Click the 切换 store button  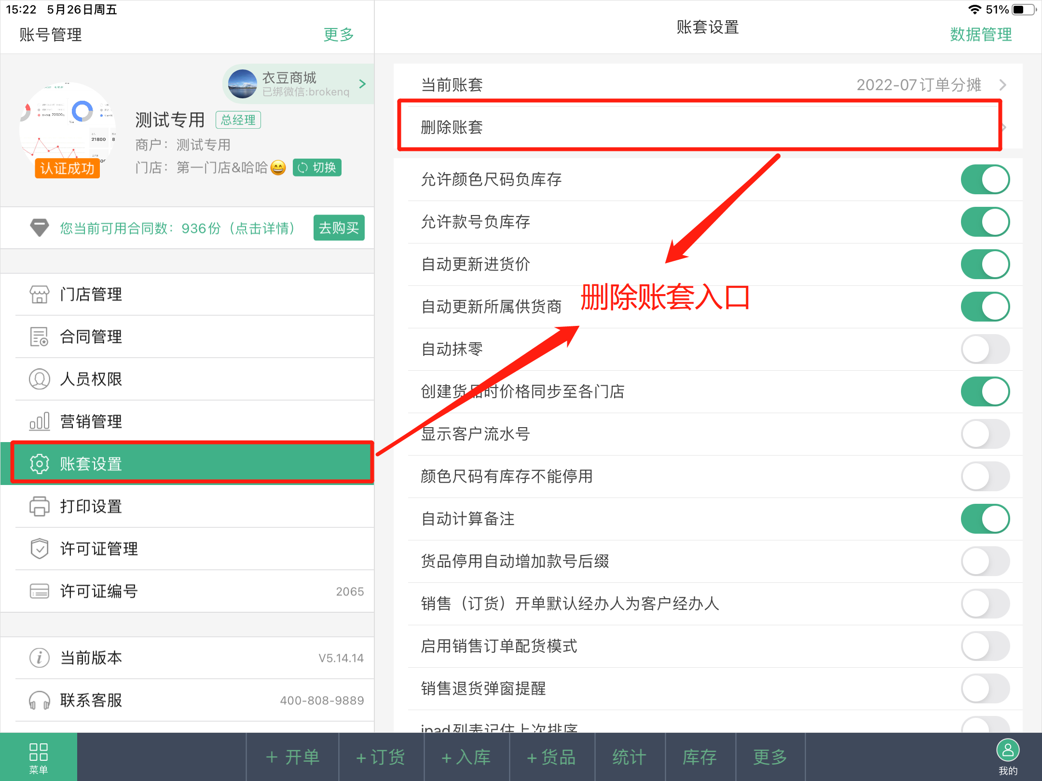pos(317,167)
